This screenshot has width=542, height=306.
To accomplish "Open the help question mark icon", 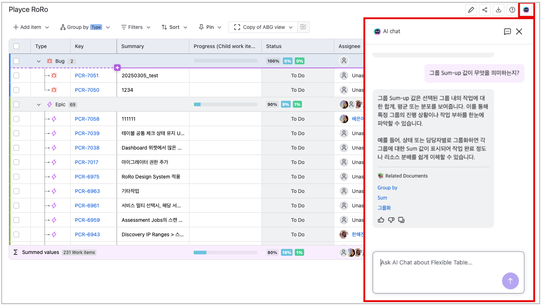I will click(x=512, y=9).
